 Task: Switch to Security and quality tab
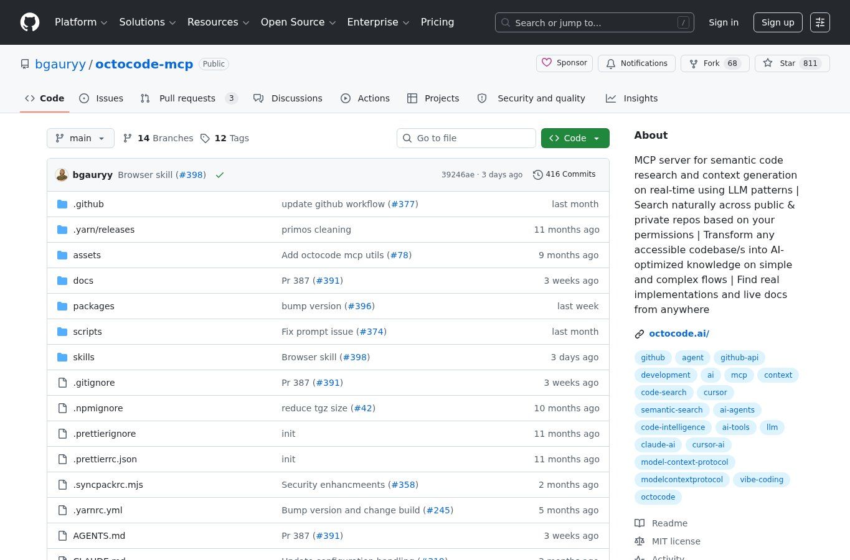[x=531, y=98]
